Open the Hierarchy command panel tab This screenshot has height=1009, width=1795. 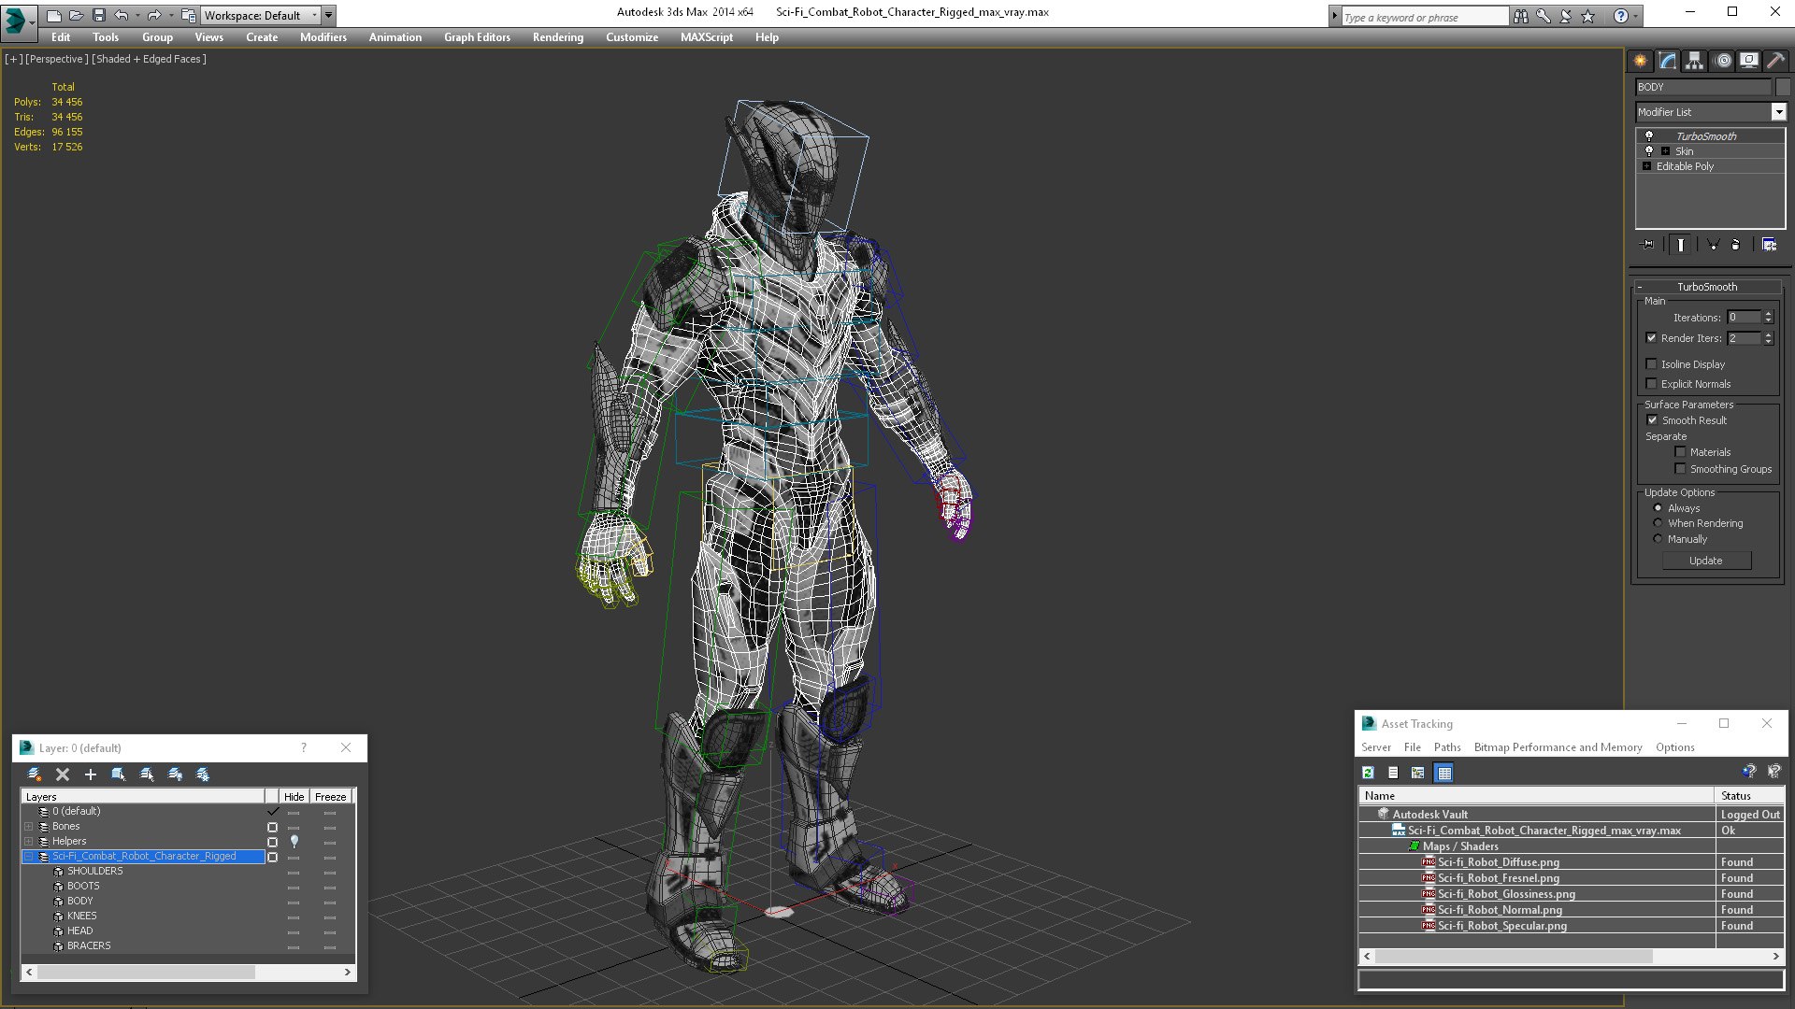click(x=1695, y=61)
